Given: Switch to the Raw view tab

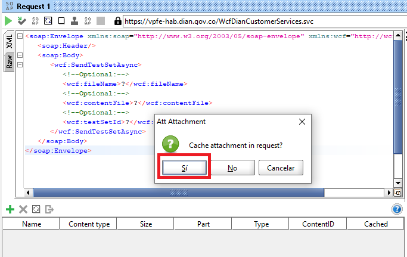Looking at the screenshot, I should 9,61.
